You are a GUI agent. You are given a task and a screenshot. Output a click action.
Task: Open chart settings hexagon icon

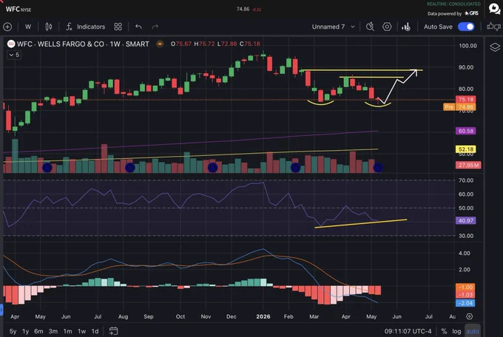tap(387, 27)
